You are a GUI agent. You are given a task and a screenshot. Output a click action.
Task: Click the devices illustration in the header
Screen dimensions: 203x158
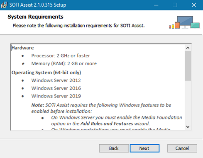[184, 22]
